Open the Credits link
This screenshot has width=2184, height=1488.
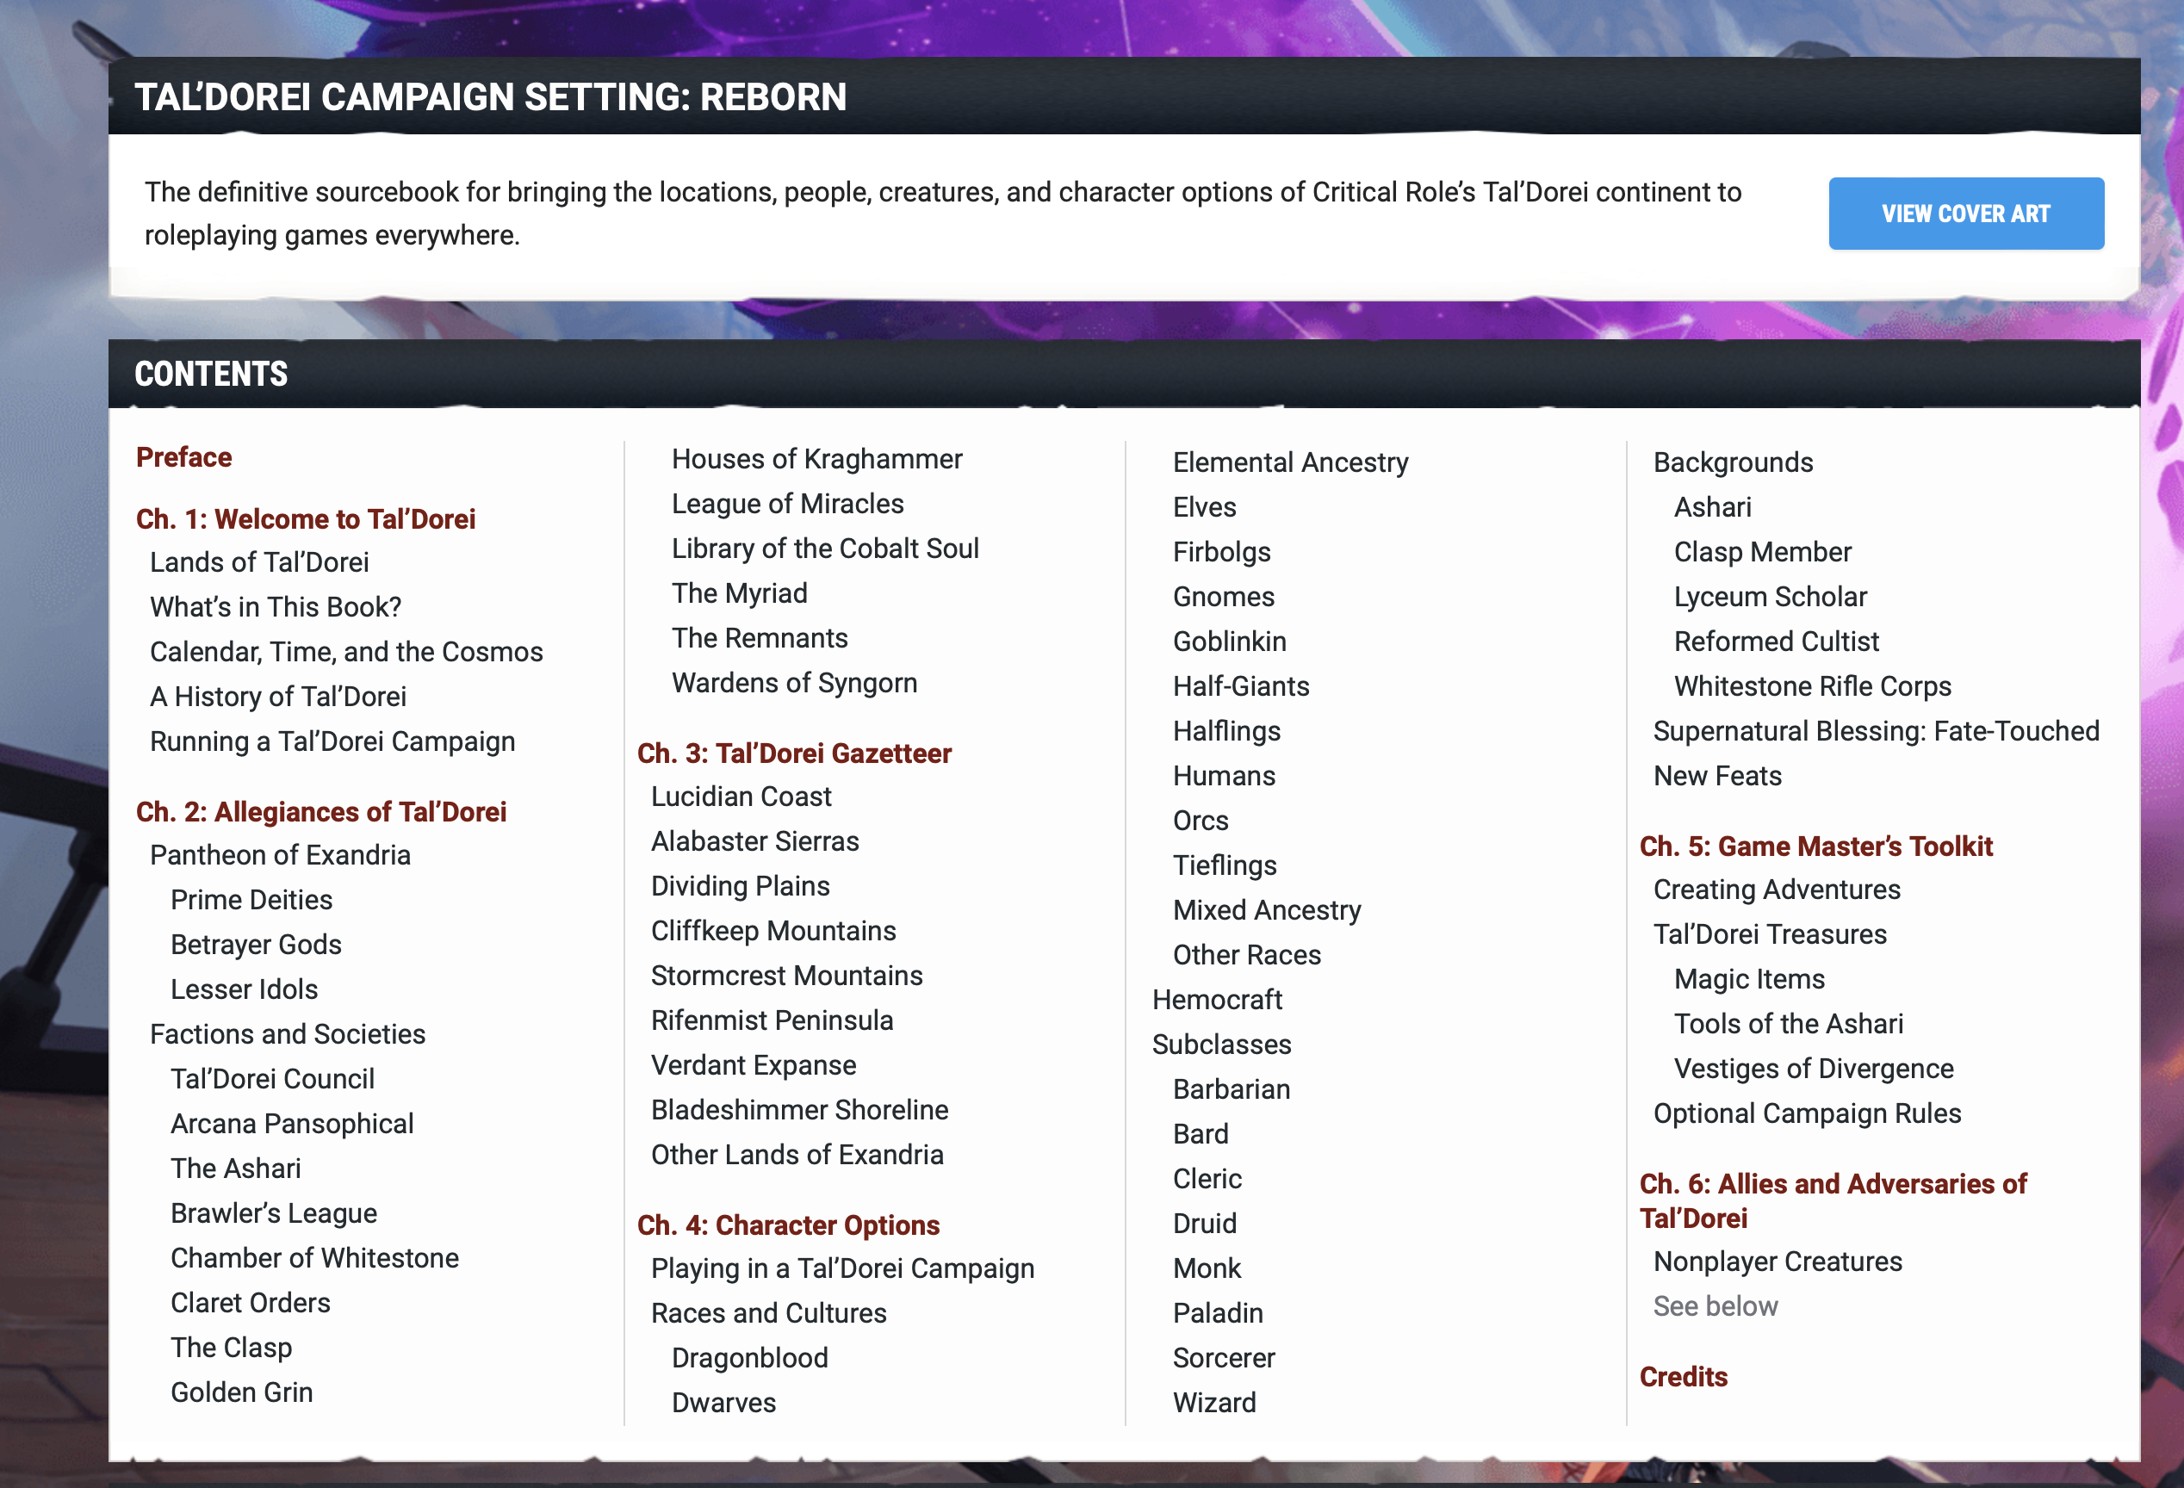coord(1683,1377)
